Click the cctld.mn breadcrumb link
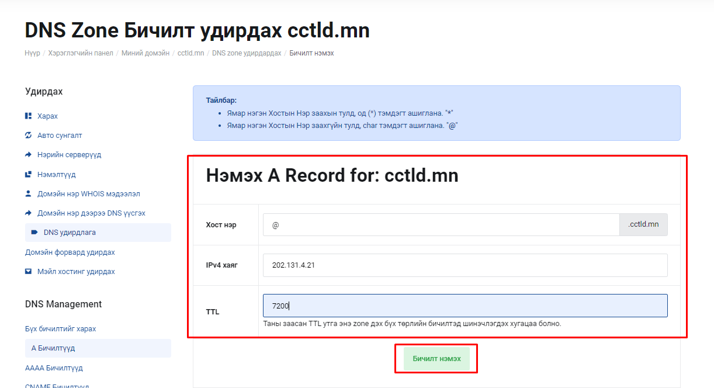 click(x=191, y=53)
